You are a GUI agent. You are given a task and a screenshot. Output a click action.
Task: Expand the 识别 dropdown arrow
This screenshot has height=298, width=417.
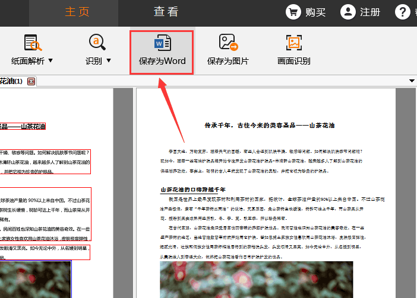pos(109,60)
